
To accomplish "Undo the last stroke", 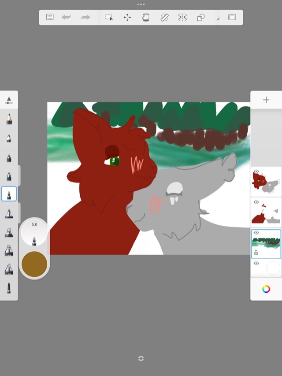I will click(x=67, y=17).
